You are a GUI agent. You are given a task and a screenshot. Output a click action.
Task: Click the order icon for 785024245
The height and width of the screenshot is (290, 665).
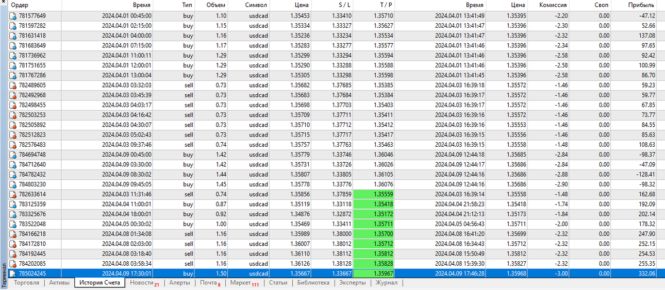13,274
